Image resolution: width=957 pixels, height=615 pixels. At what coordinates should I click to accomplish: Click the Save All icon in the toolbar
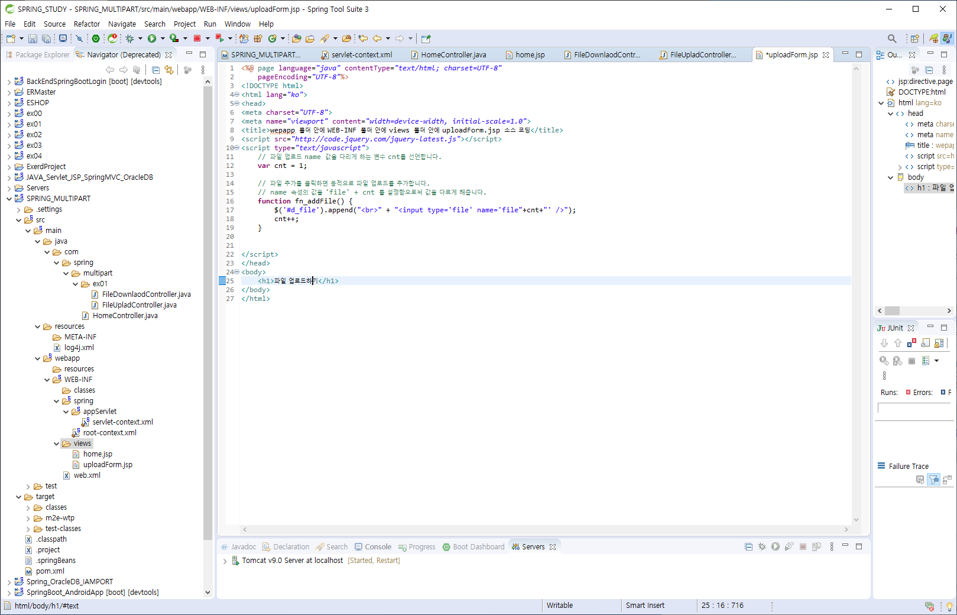46,38
